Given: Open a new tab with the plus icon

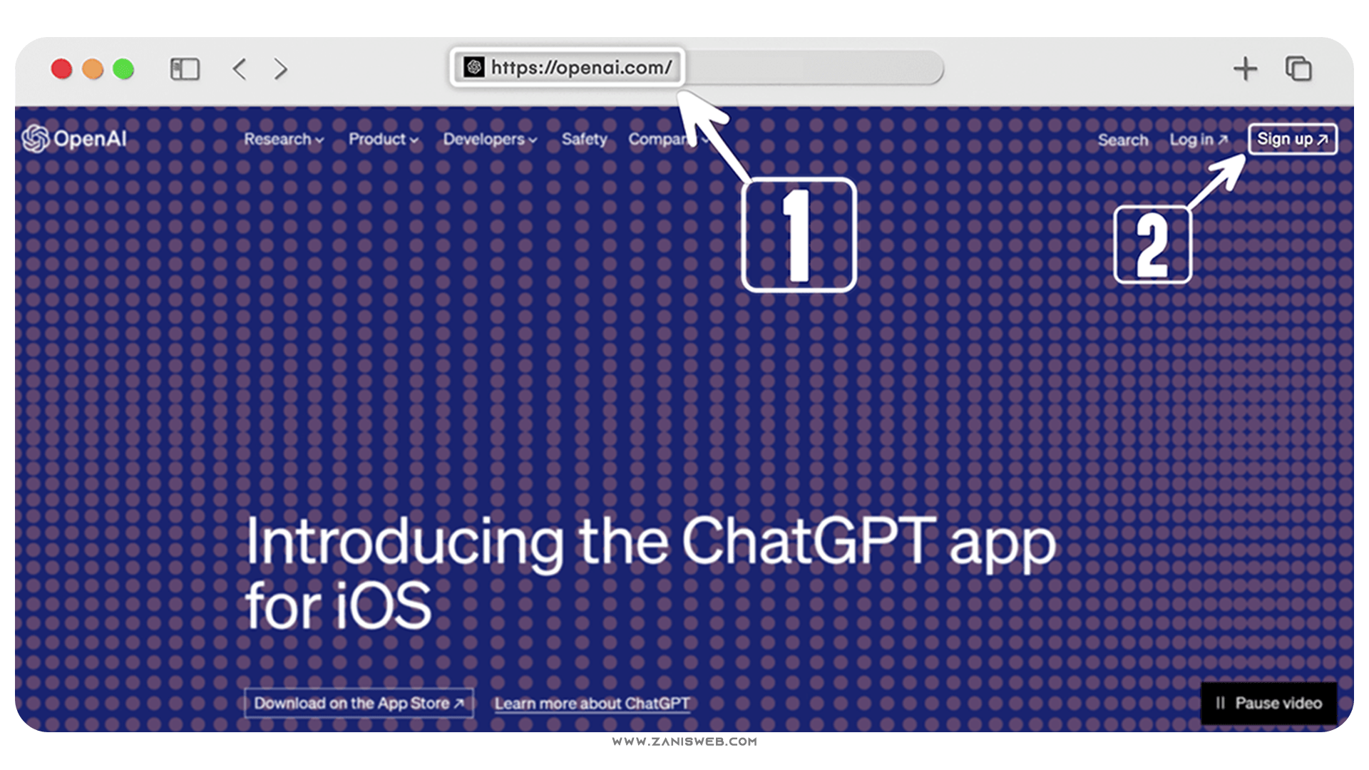Looking at the screenshot, I should tap(1245, 69).
